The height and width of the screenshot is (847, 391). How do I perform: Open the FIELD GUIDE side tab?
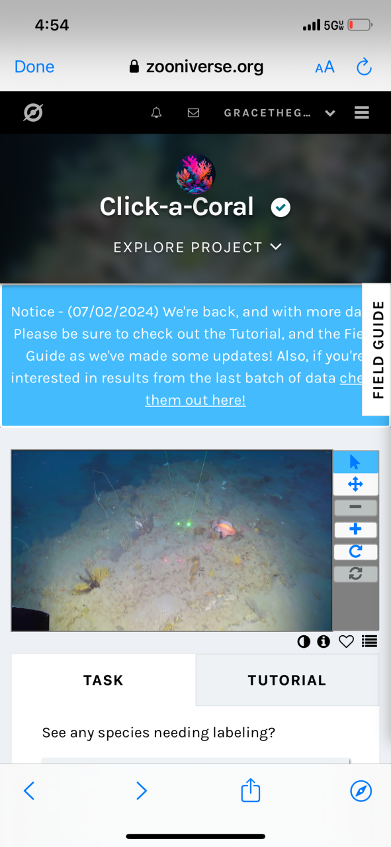point(377,349)
